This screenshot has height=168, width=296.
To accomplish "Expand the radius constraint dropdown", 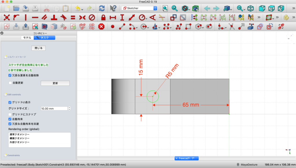I will click(146, 19).
